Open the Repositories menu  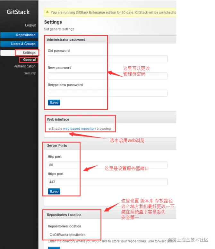pyautogui.click(x=19, y=35)
